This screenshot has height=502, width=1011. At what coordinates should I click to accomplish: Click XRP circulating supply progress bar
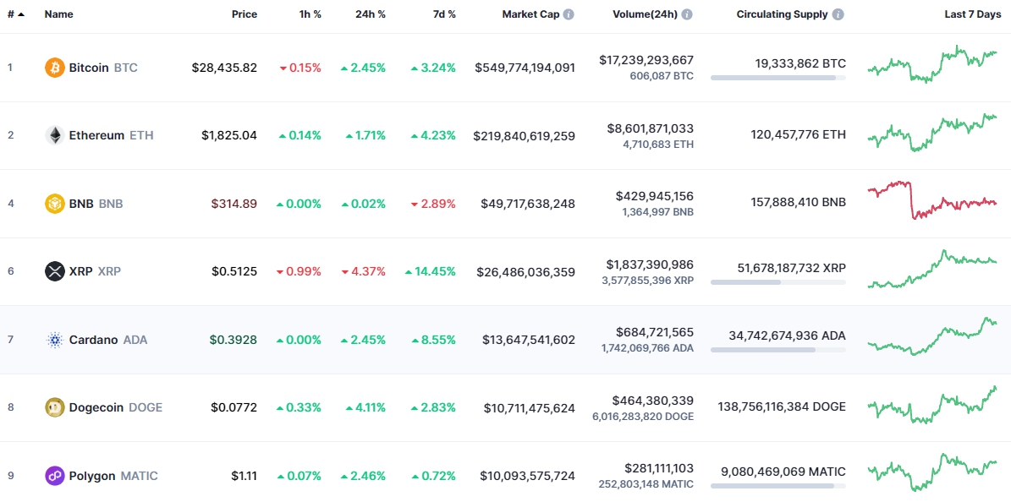tap(778, 281)
